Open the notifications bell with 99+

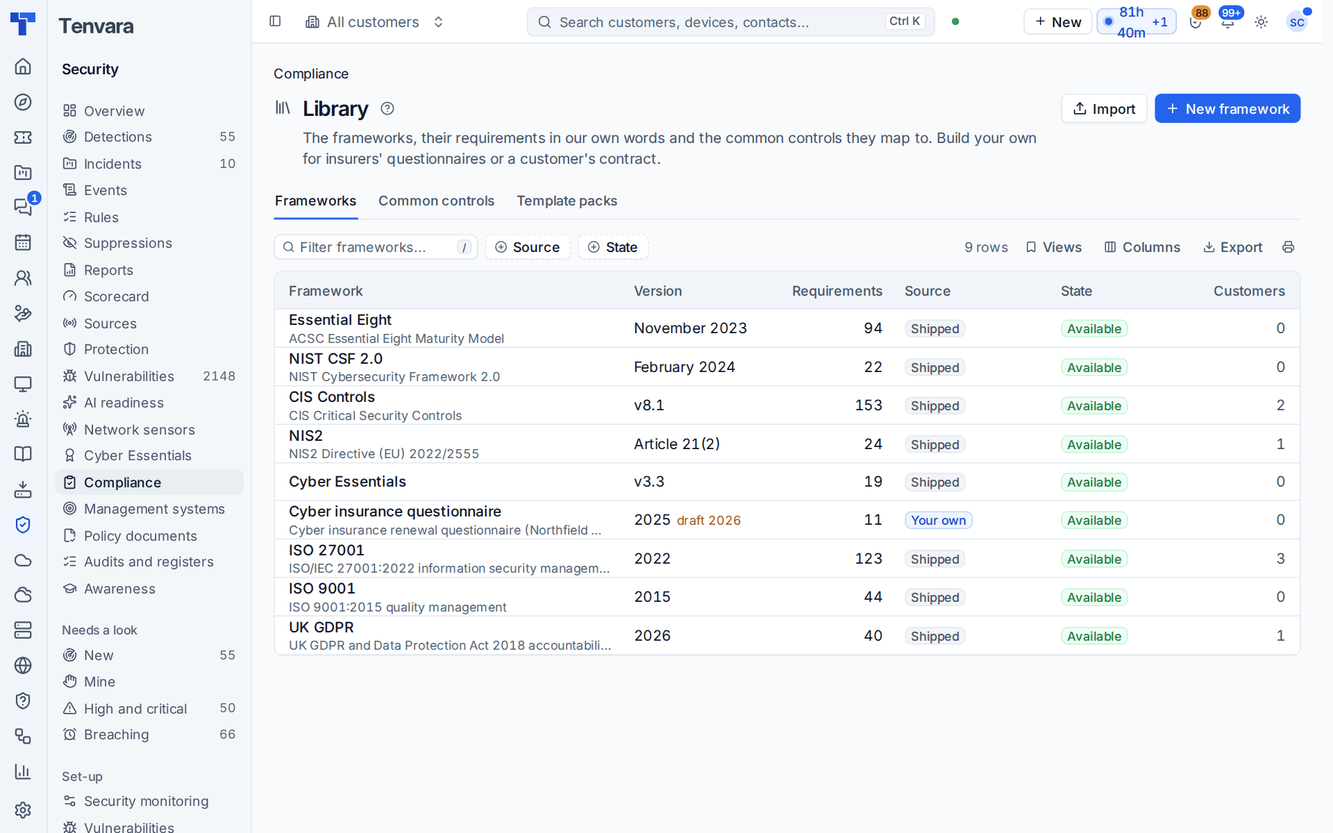(x=1228, y=22)
